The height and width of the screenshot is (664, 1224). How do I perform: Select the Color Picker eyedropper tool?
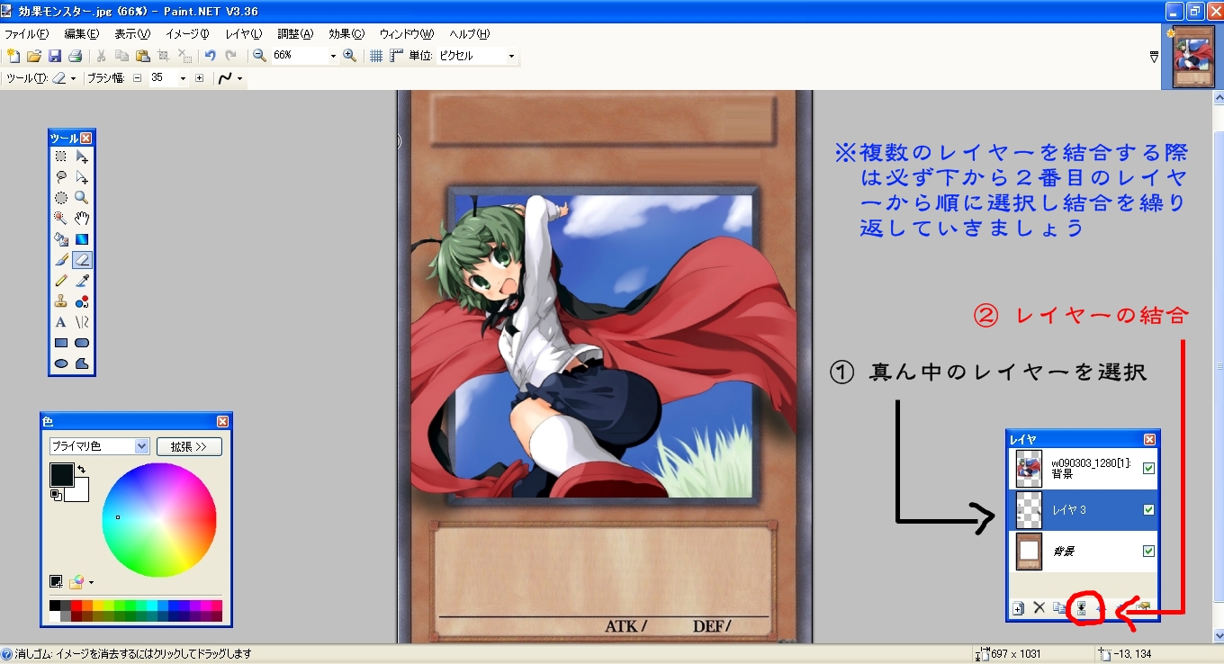click(82, 281)
